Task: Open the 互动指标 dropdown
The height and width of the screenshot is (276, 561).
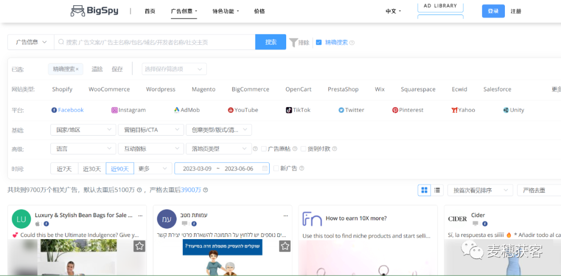Action: (x=151, y=149)
